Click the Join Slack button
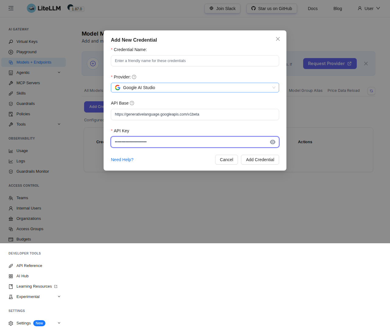This screenshot has width=390, height=329. (x=222, y=9)
